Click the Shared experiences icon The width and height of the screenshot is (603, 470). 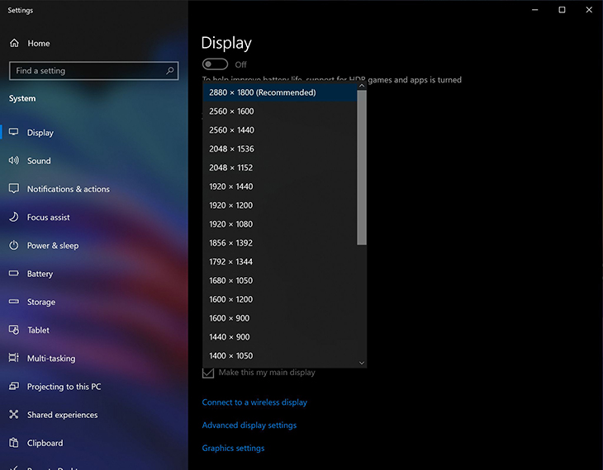[14, 414]
